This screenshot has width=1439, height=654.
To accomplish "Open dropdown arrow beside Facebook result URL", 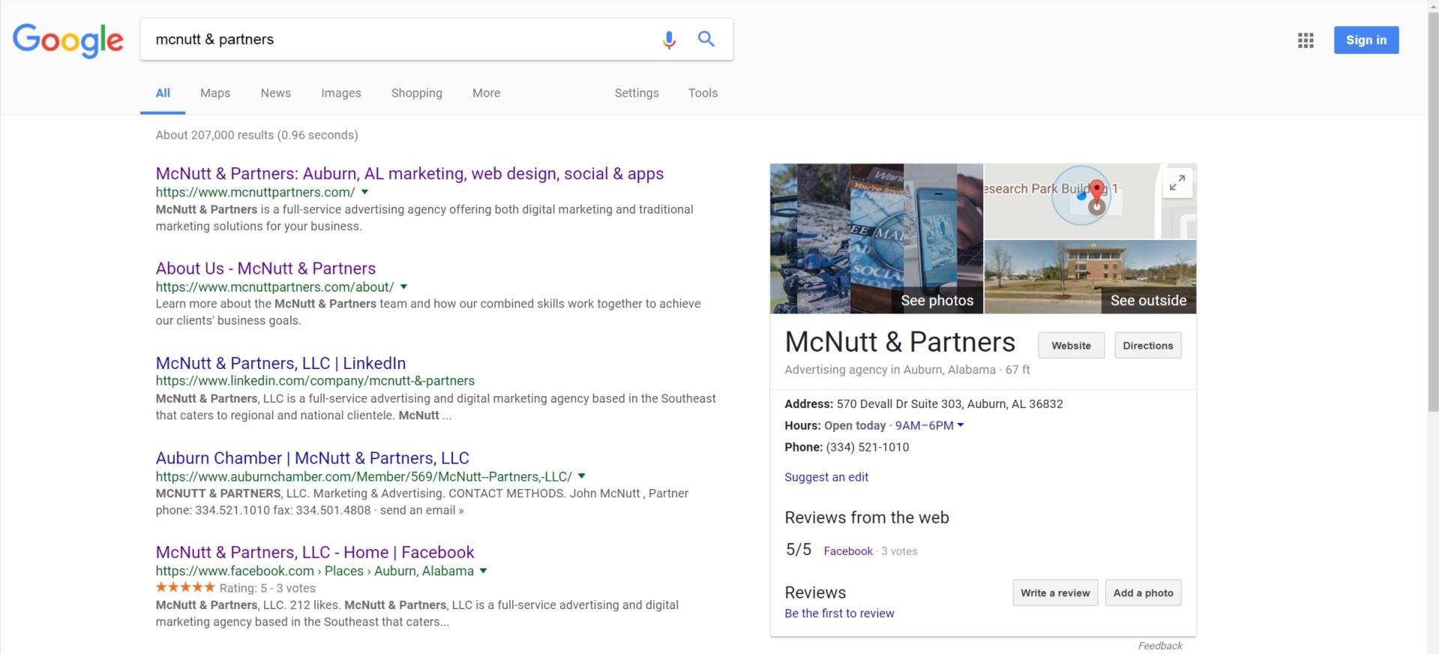I will pyautogui.click(x=484, y=571).
